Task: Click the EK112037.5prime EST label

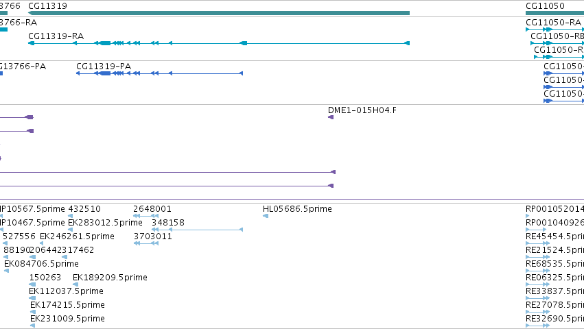Action: 66,291
